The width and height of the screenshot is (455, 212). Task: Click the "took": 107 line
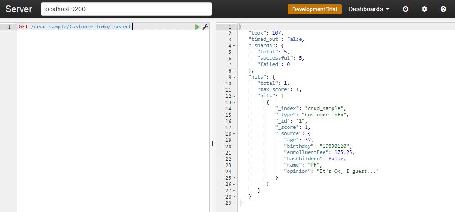pos(266,33)
